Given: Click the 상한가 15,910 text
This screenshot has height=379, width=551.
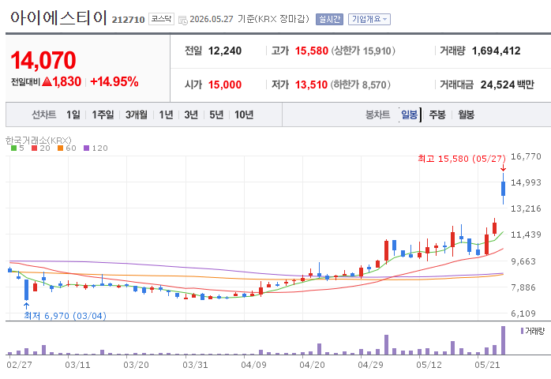Looking at the screenshot, I should point(363,51).
